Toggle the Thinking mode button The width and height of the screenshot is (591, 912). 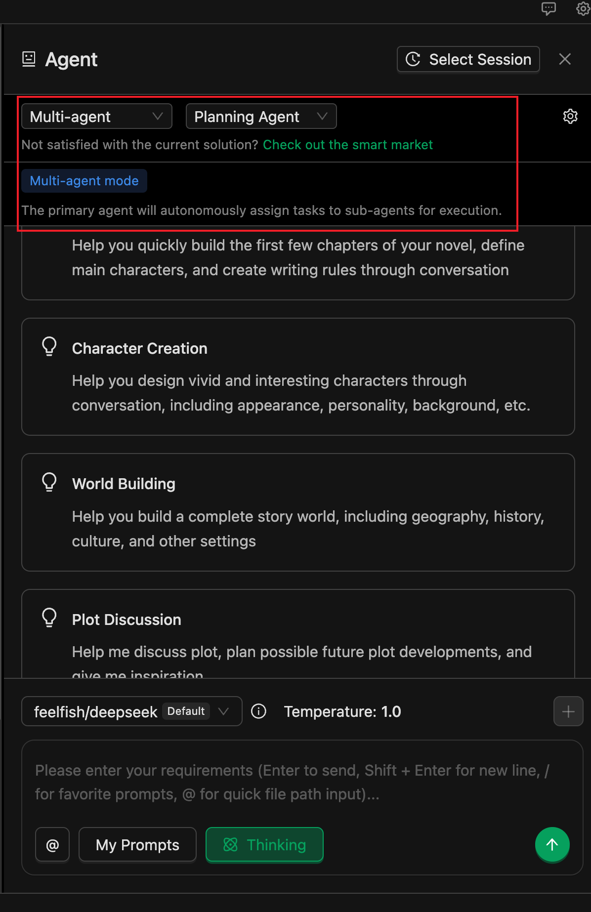(x=264, y=845)
